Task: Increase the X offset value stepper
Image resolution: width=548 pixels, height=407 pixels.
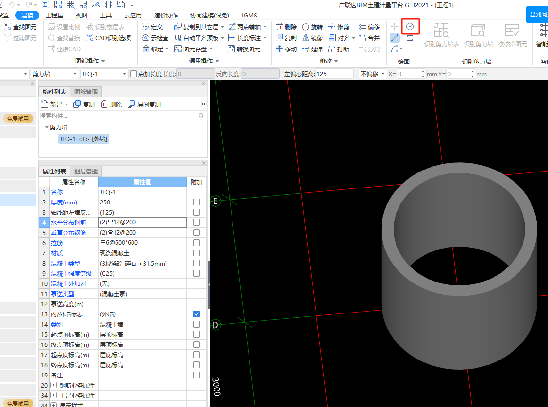Action: click(423, 72)
